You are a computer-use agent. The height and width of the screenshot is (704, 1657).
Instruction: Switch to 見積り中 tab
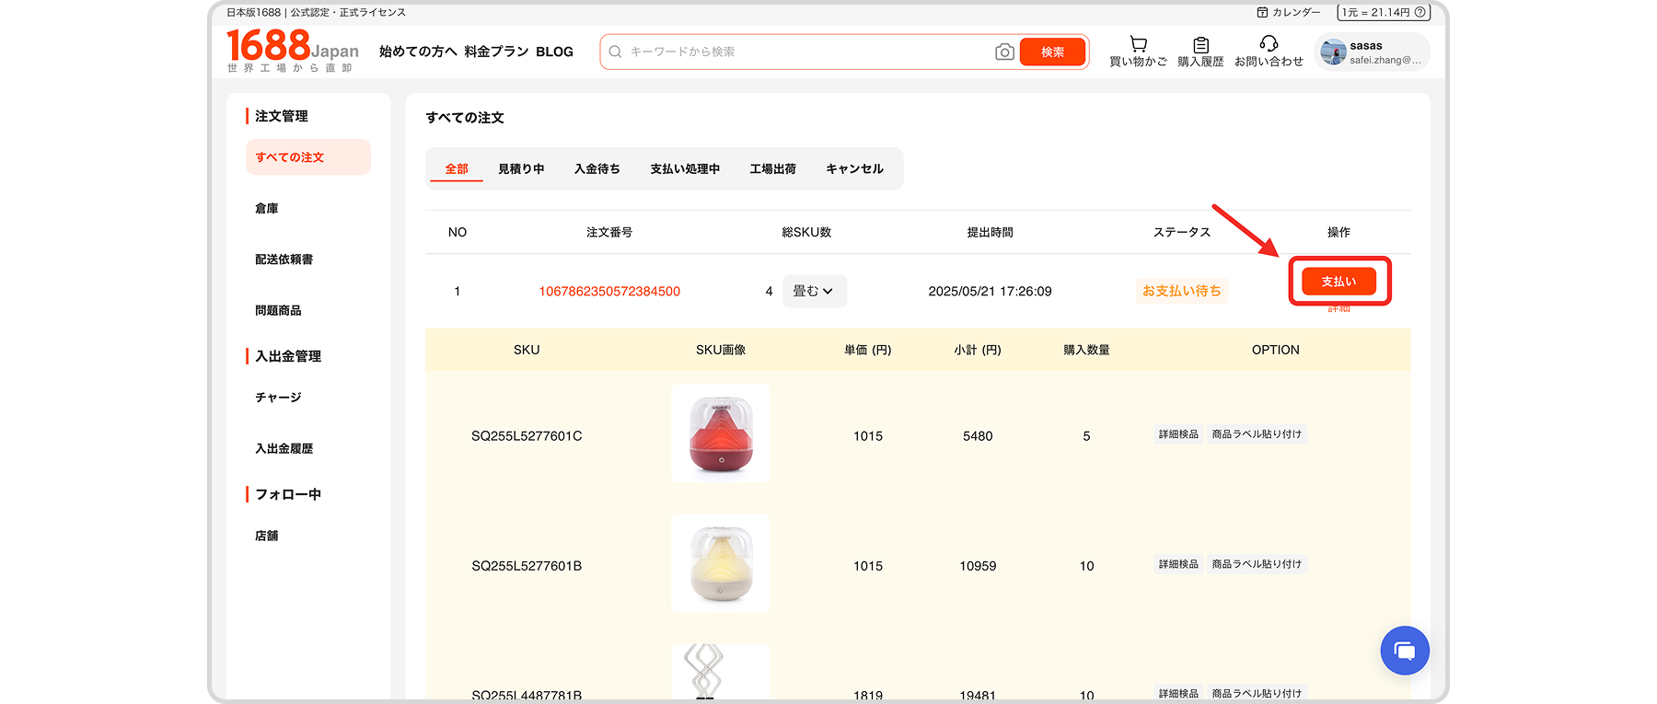pos(521,169)
